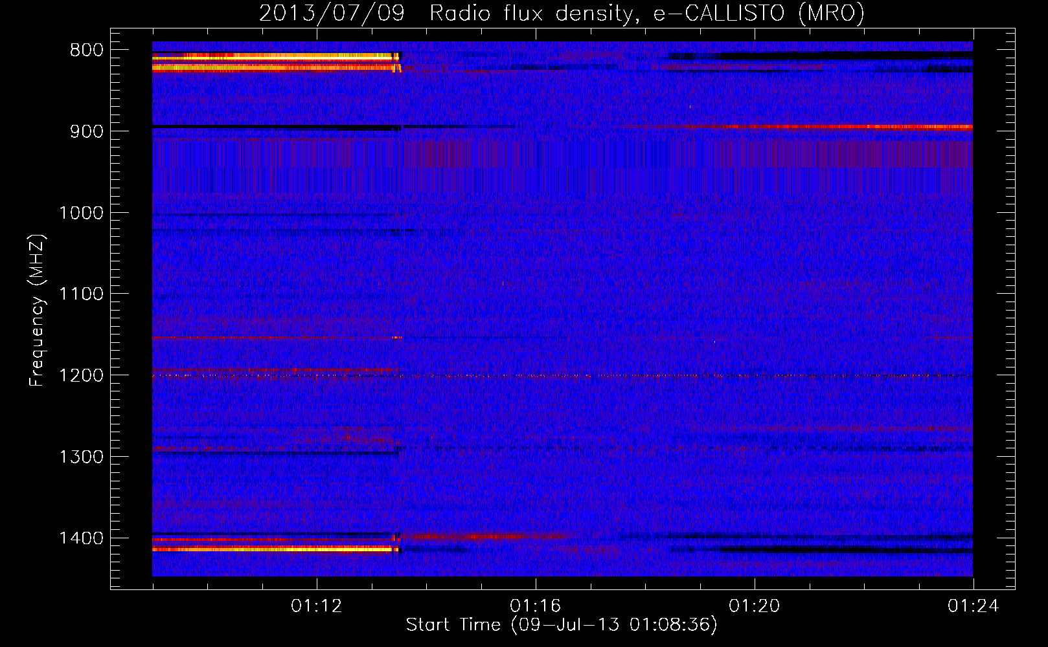Click the 1300 frequency tick label
1048x647 pixels.
click(x=82, y=457)
